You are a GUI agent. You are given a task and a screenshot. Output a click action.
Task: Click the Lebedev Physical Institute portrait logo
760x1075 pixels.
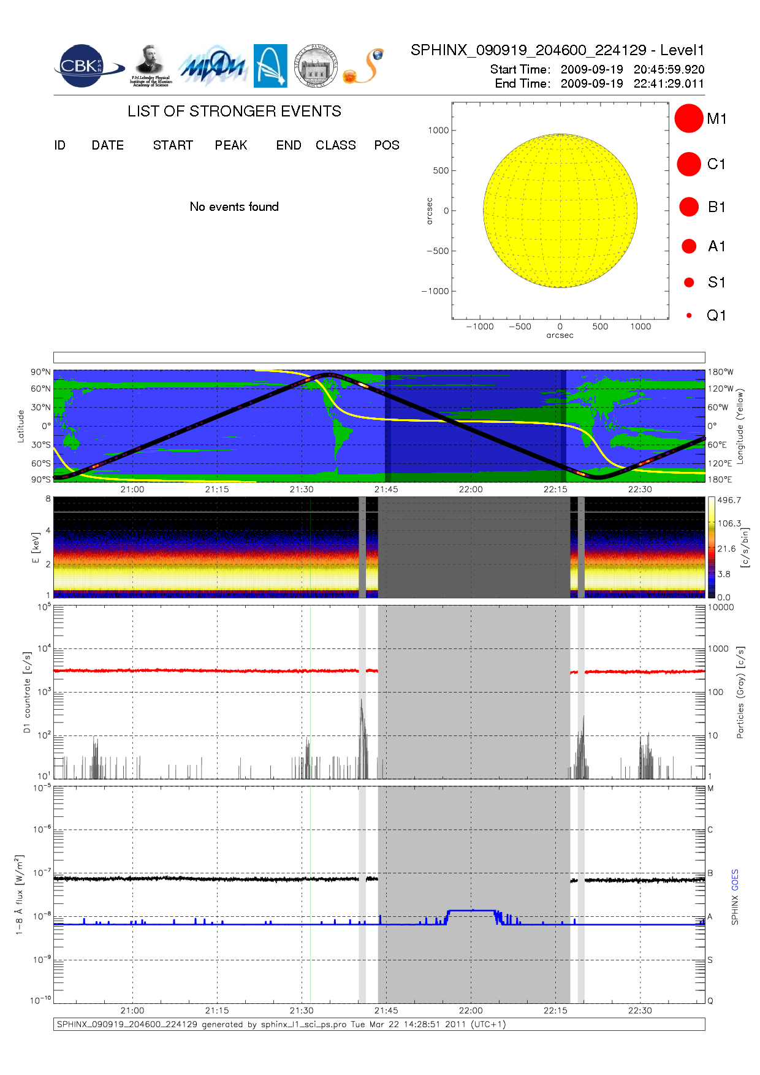click(x=150, y=66)
